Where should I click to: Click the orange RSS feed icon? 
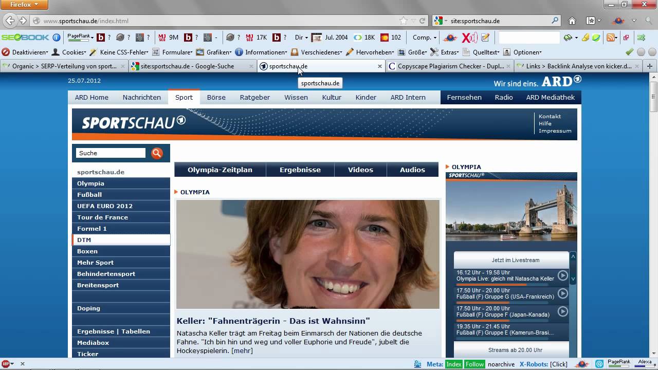click(x=611, y=38)
